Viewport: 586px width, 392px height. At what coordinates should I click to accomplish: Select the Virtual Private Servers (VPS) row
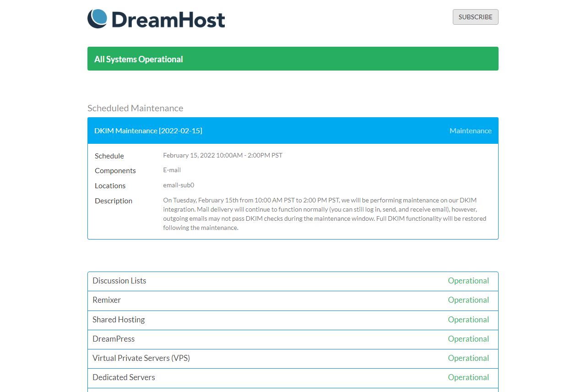coord(293,359)
